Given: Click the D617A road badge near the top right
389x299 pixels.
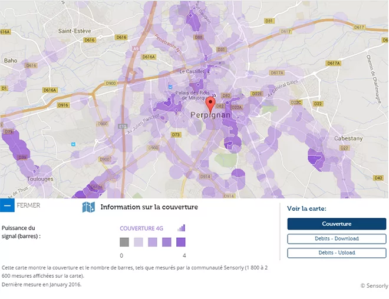Looking at the screenshot, I should (334, 63).
